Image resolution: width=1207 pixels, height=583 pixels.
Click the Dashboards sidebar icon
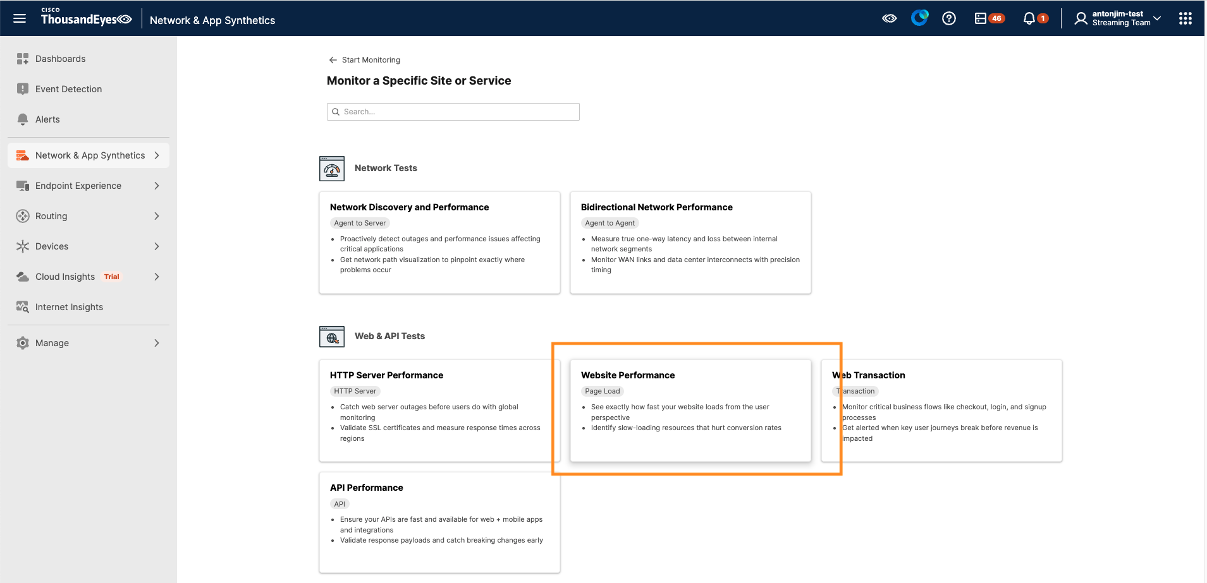[x=23, y=59]
